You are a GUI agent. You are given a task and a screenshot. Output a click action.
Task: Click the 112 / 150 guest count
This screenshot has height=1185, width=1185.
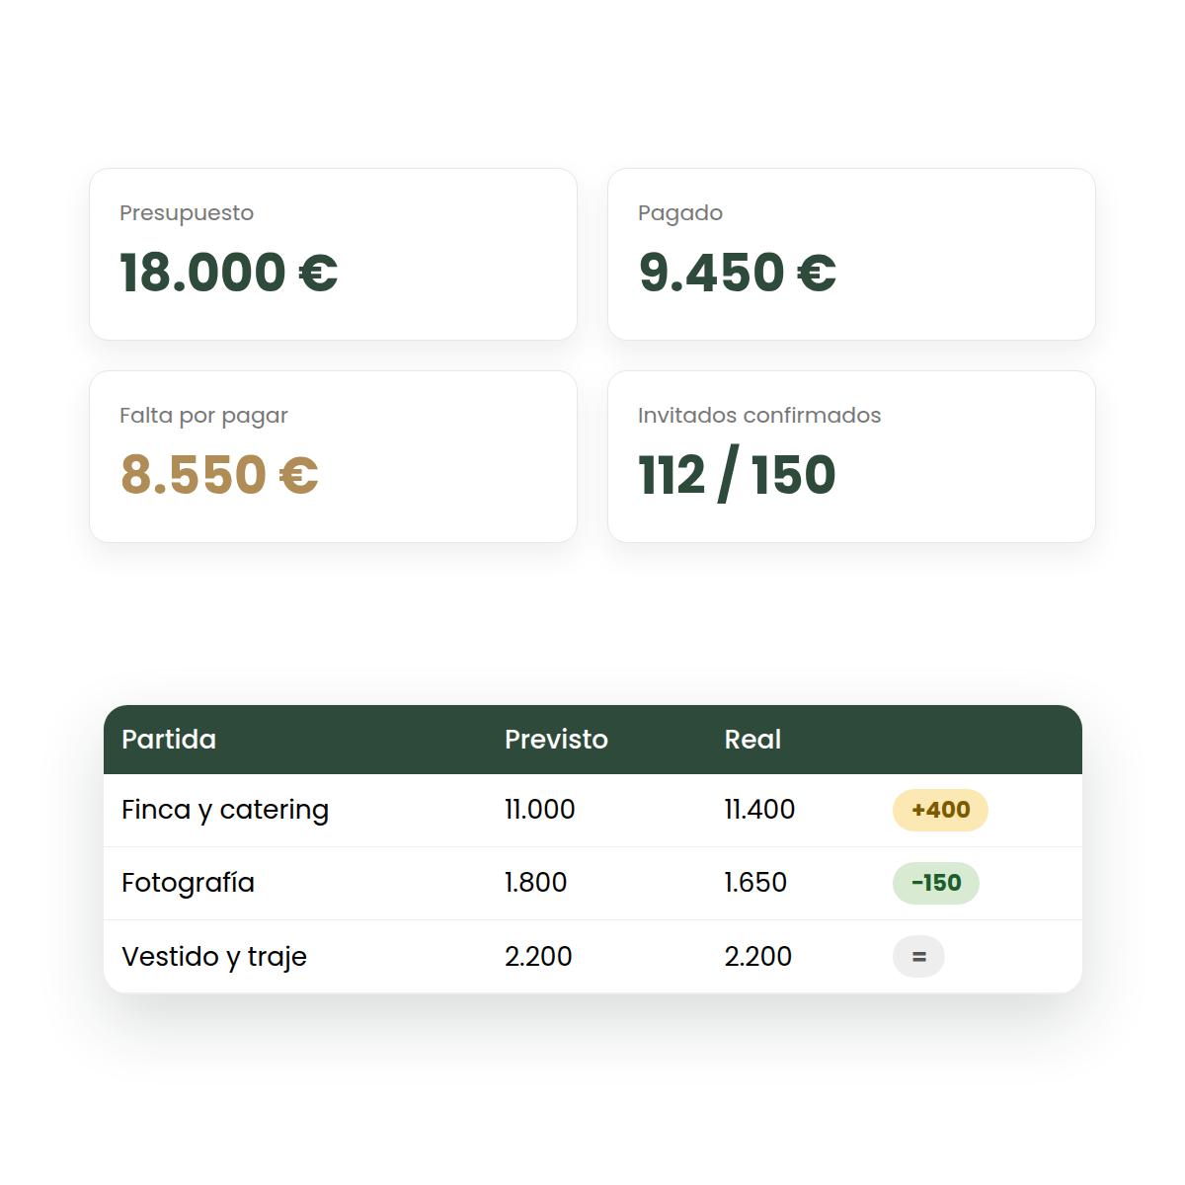tap(737, 475)
